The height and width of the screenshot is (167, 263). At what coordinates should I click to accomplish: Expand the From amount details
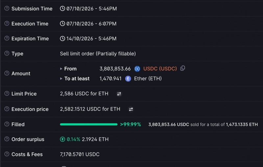(x=61, y=69)
